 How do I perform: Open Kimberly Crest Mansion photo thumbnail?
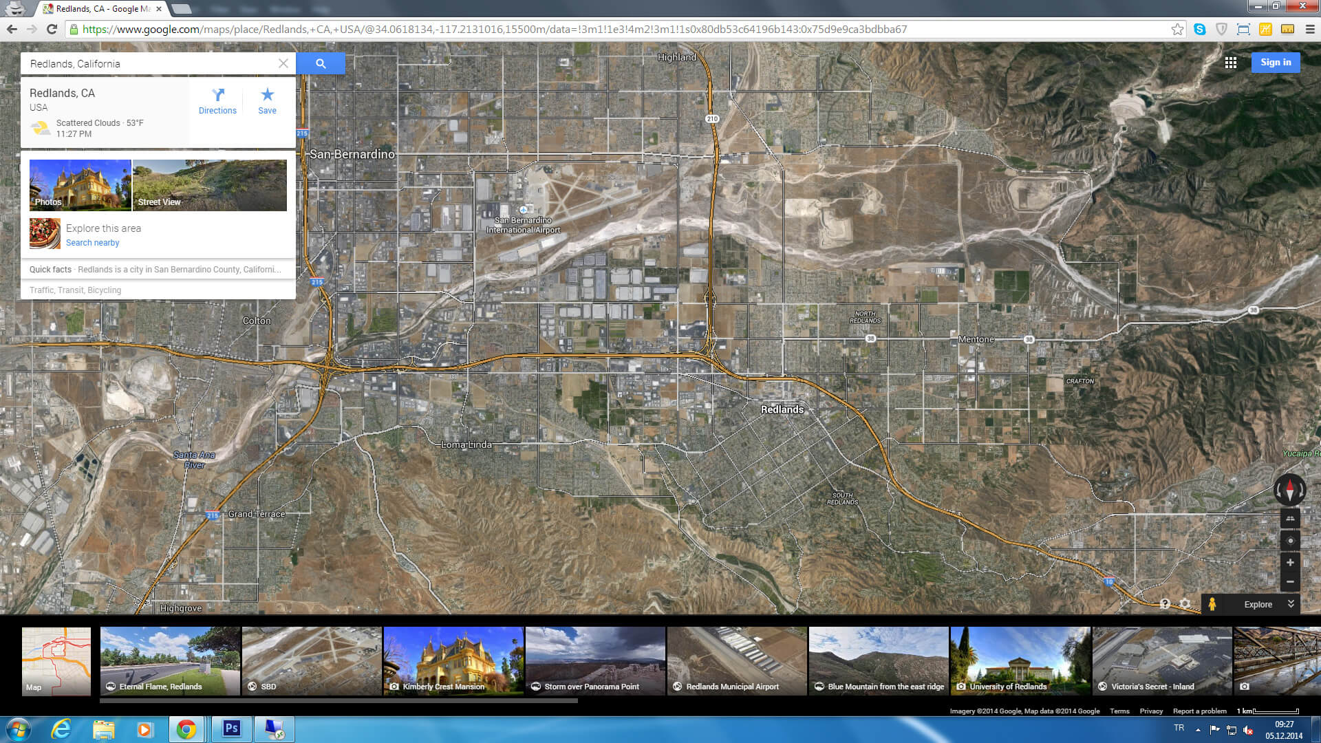point(453,660)
